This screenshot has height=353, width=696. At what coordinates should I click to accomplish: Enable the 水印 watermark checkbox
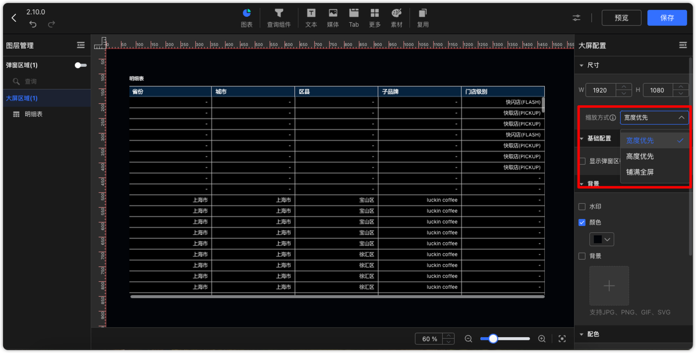point(582,206)
